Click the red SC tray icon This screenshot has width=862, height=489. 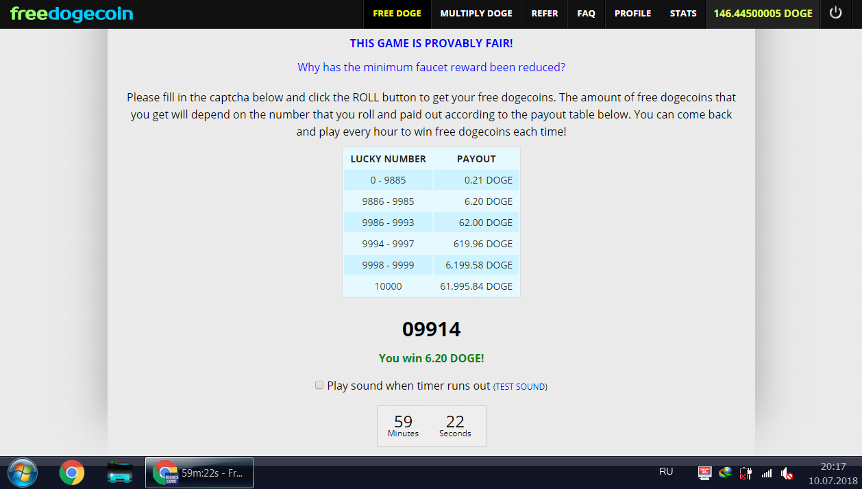pyautogui.click(x=704, y=473)
